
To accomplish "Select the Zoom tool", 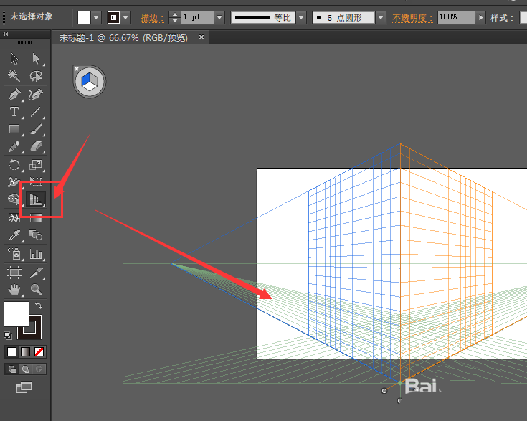I will tap(36, 290).
